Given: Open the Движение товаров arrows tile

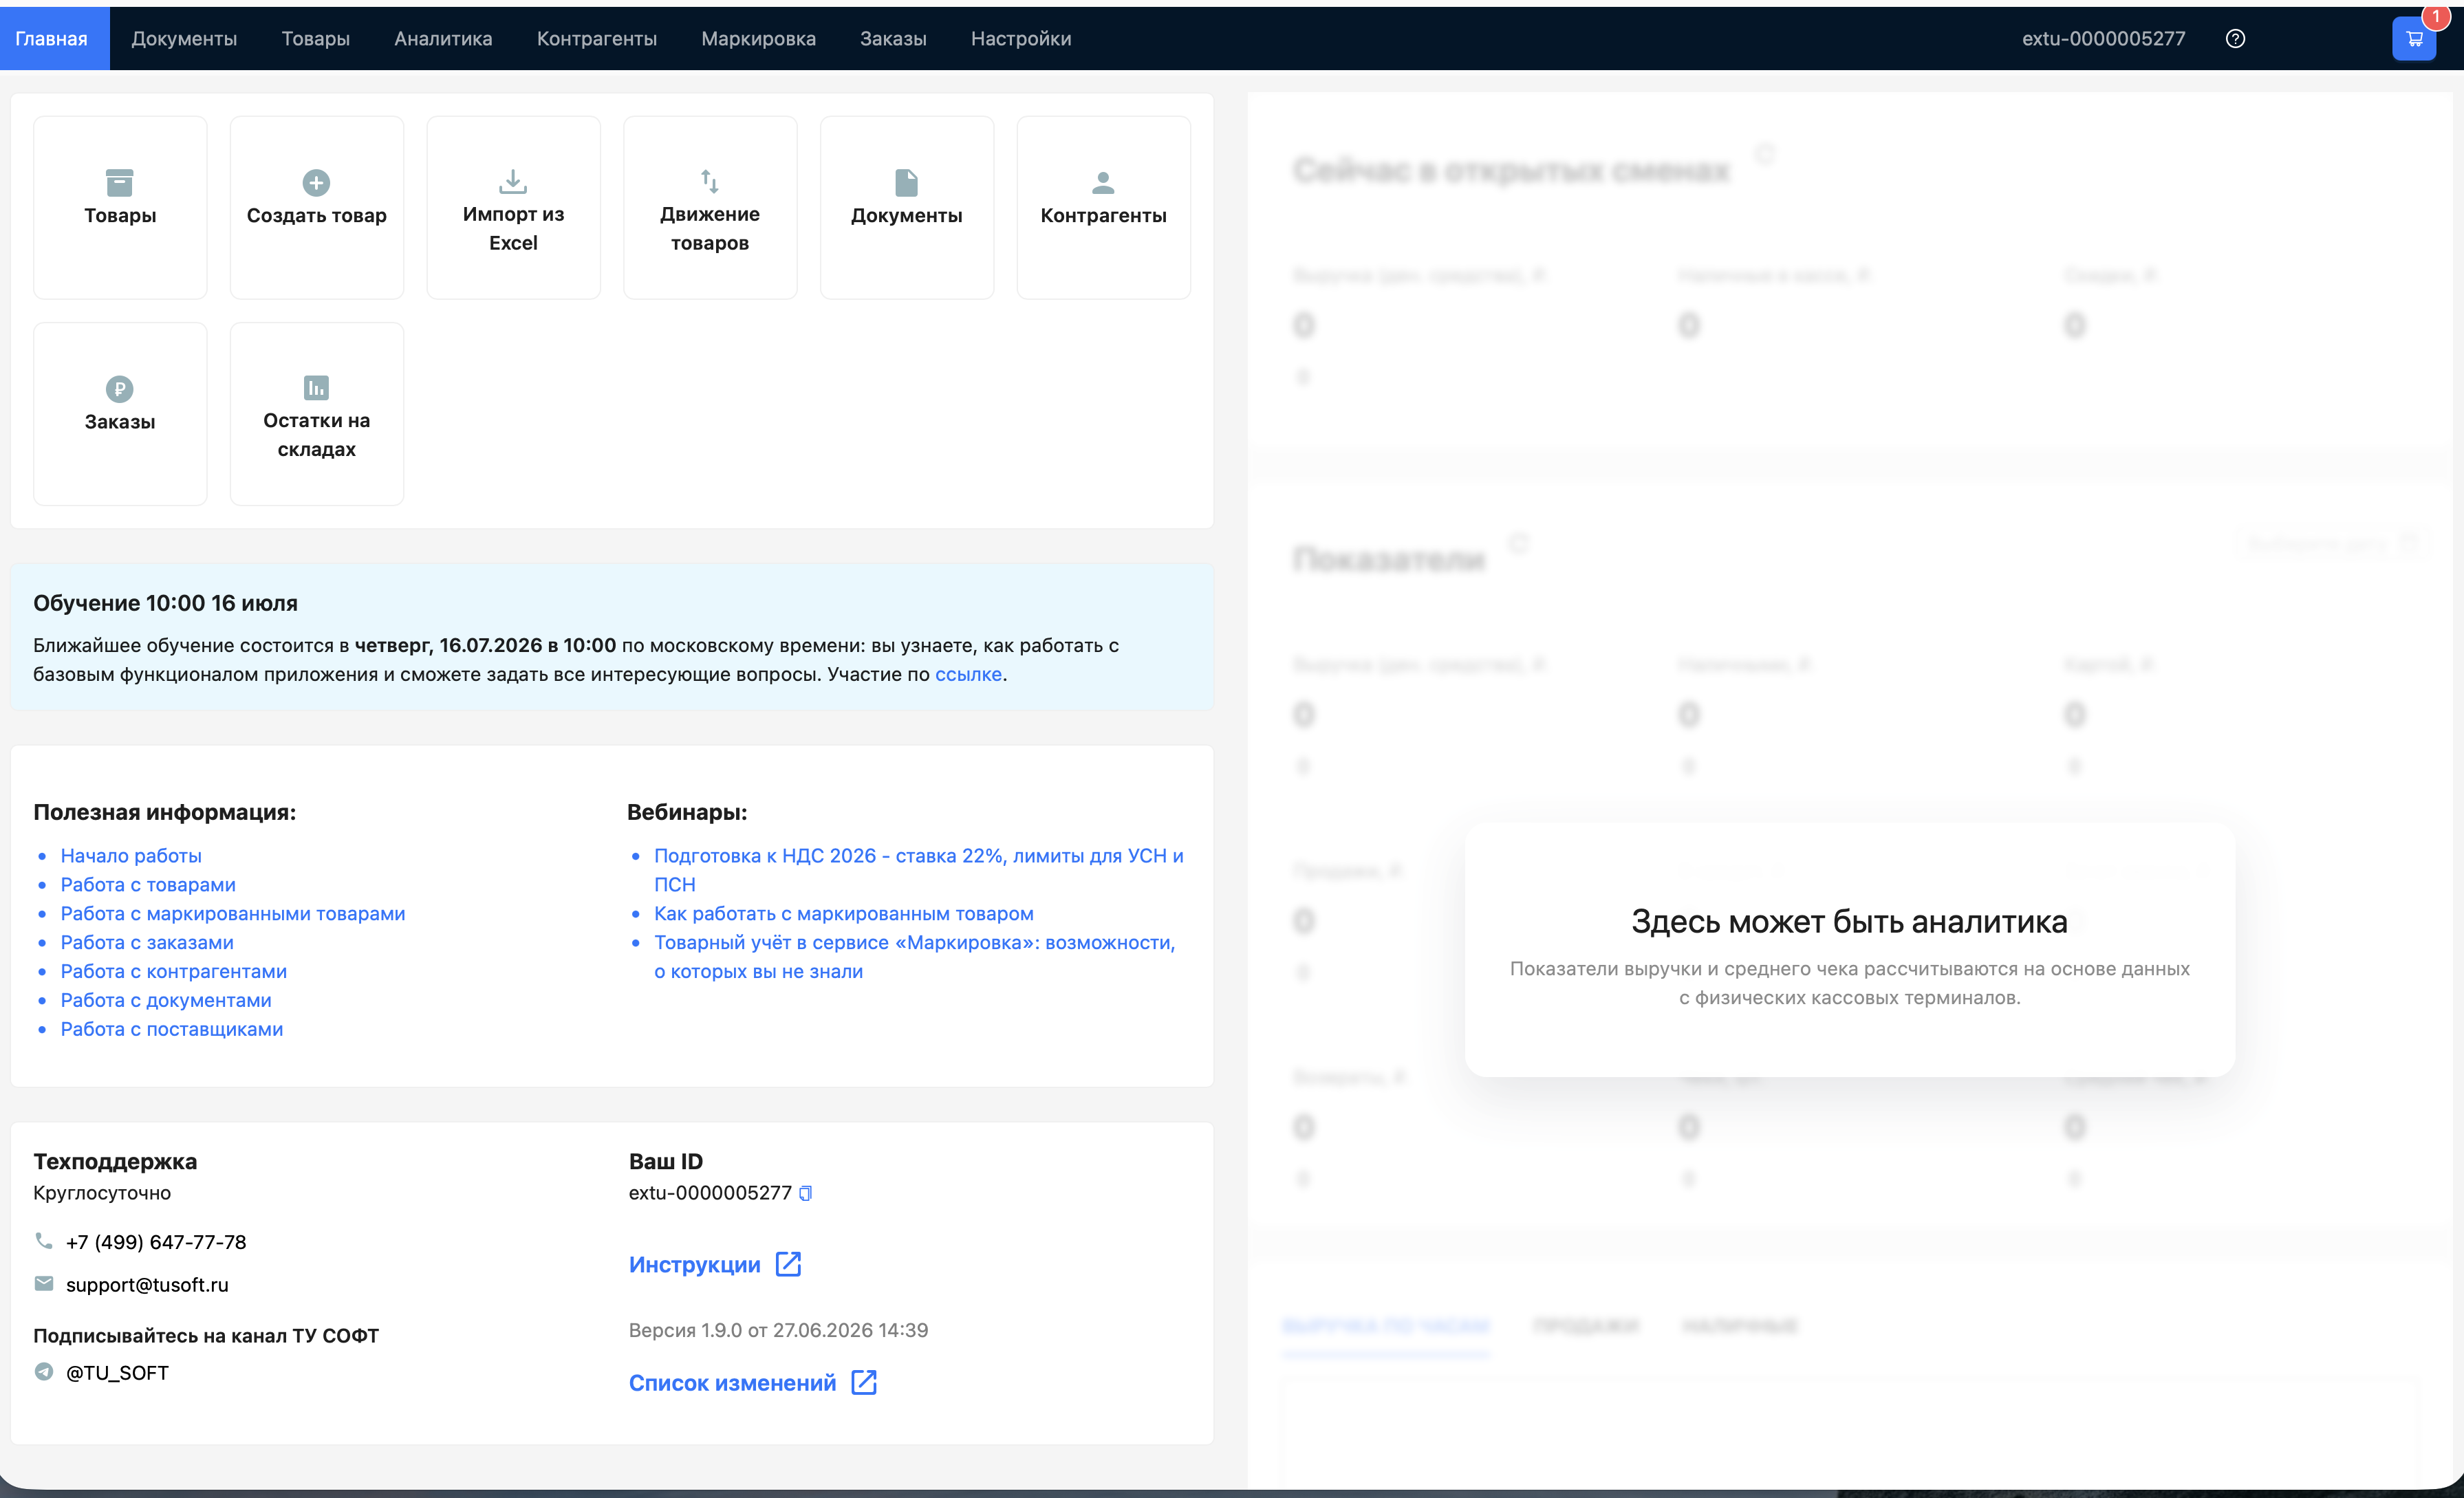Looking at the screenshot, I should click(710, 207).
